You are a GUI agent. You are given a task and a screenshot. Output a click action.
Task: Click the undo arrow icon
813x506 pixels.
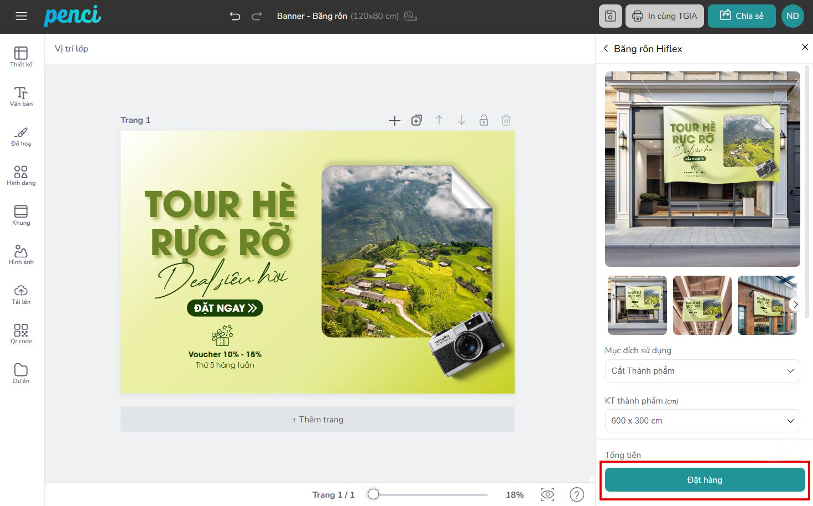pos(235,16)
